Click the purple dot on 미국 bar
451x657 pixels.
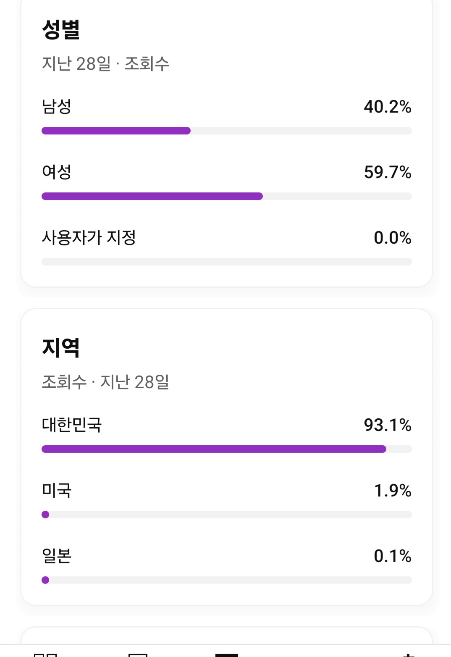tap(45, 515)
